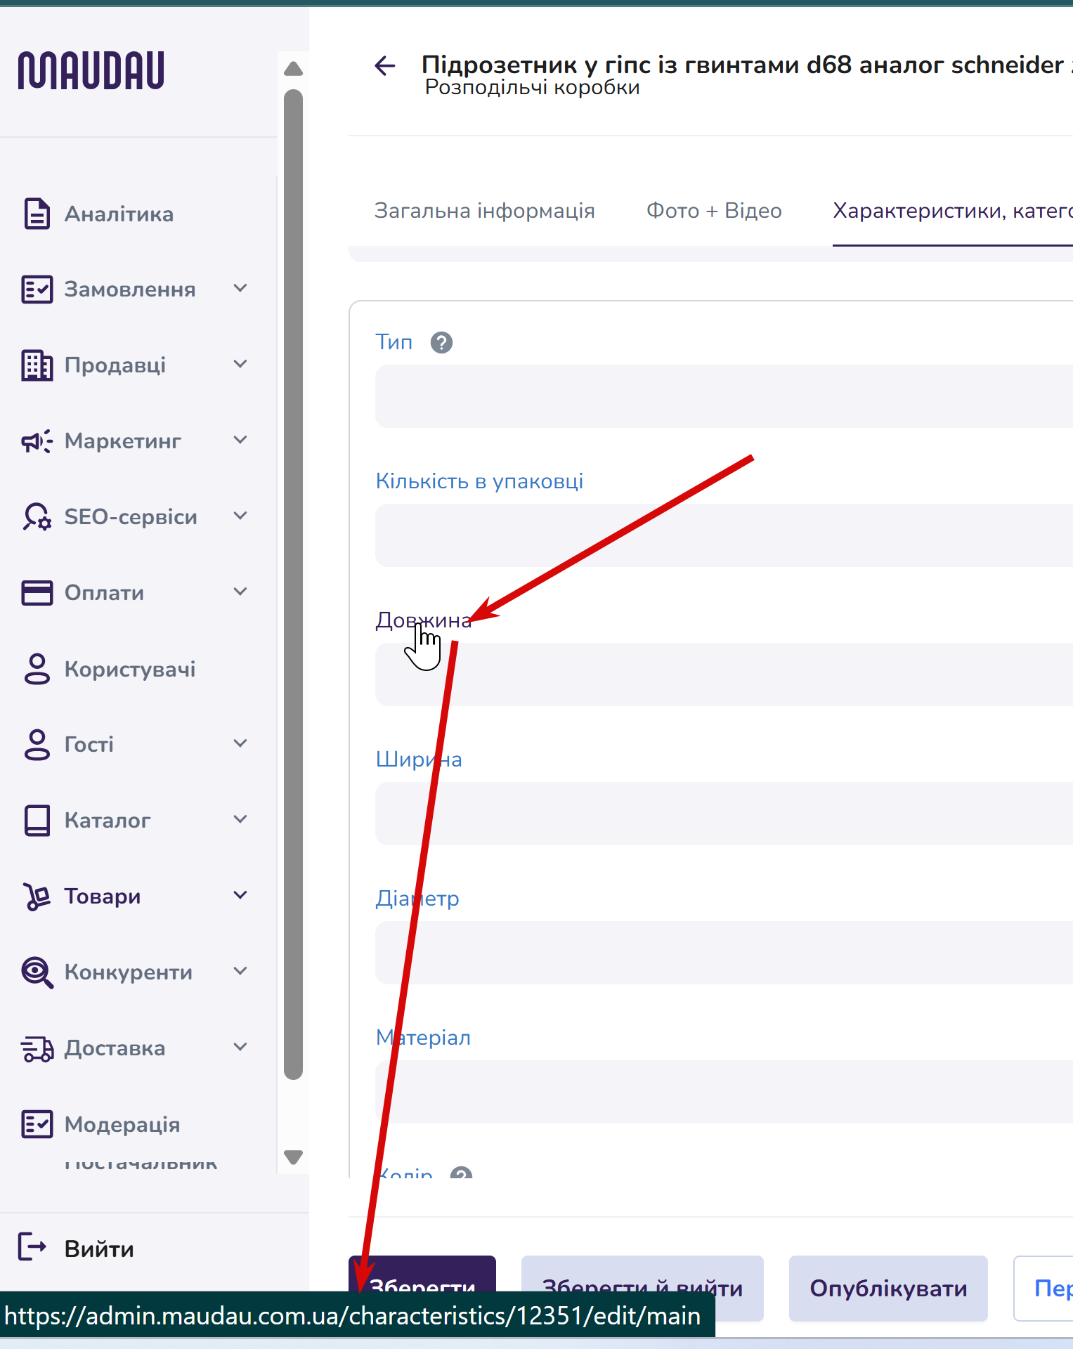This screenshot has height=1349, width=1073.
Task: Click the Тип input field
Action: pos(724,396)
